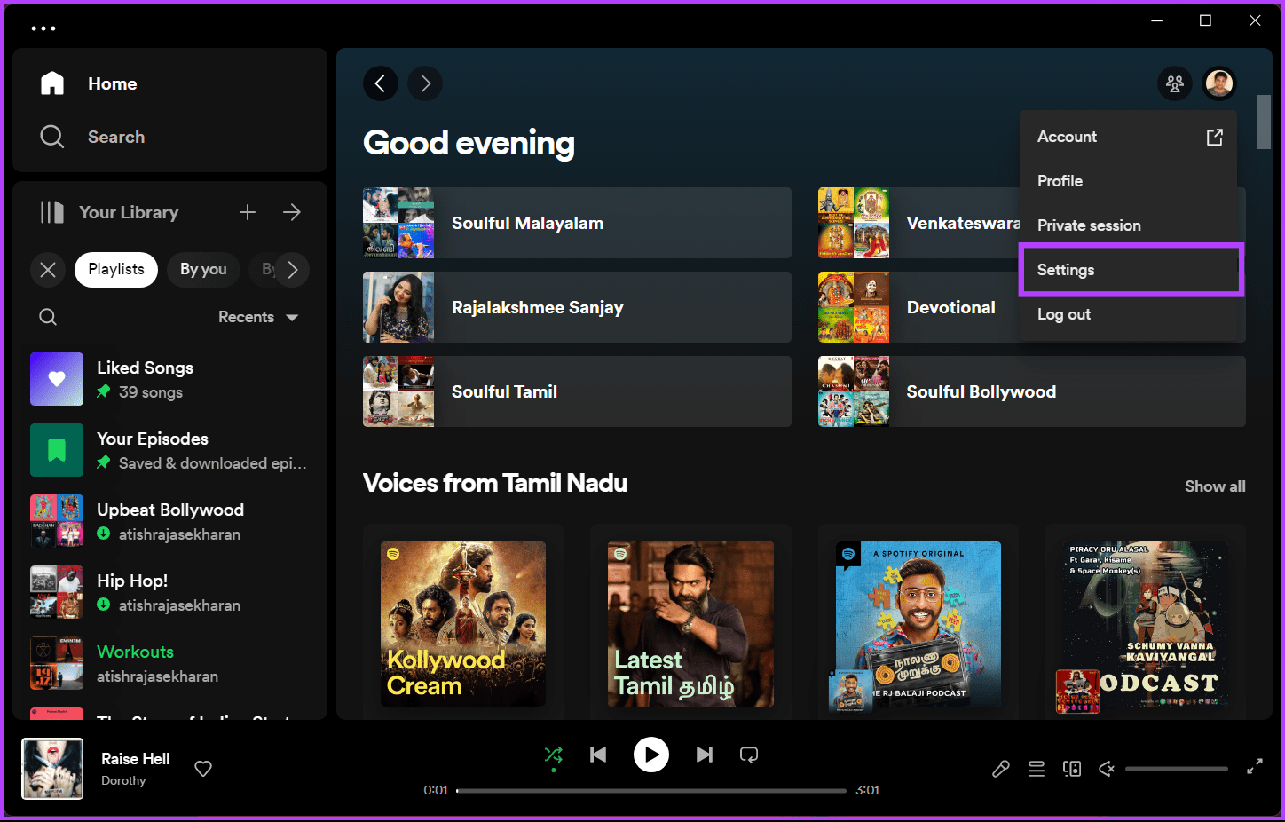Go to Home in sidebar
This screenshot has height=822, width=1285.
pyautogui.click(x=89, y=83)
